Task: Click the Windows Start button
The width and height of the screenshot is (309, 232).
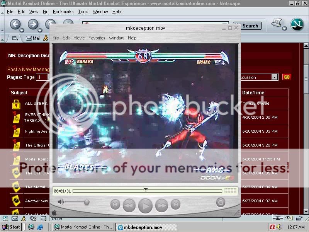Action: (11, 227)
